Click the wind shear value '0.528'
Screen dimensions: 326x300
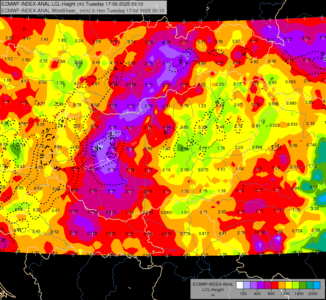click(x=92, y=233)
